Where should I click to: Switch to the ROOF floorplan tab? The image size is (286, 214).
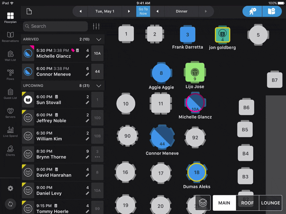point(247,203)
